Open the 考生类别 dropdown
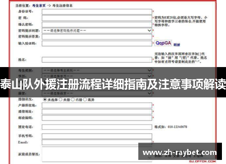Screen dimensions: 226x164 click(x=97, y=70)
